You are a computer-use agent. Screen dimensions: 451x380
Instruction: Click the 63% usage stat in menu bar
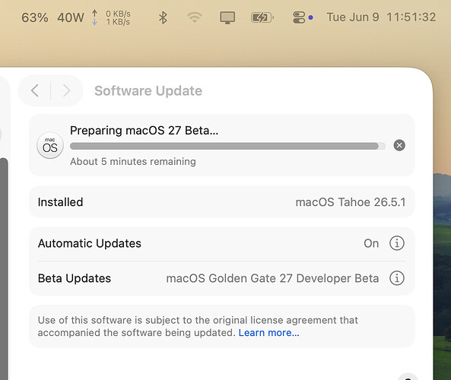(35, 17)
